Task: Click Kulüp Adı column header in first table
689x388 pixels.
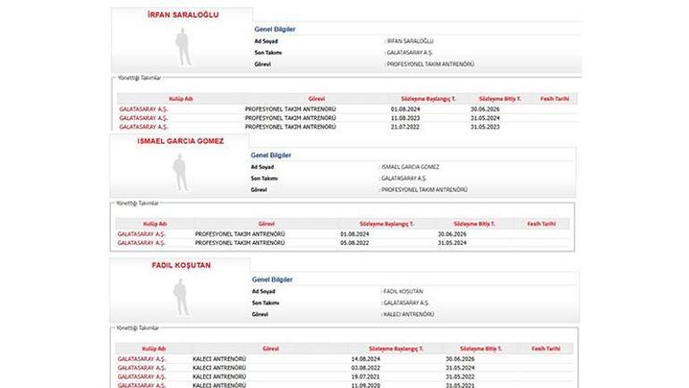Action: pos(181,98)
